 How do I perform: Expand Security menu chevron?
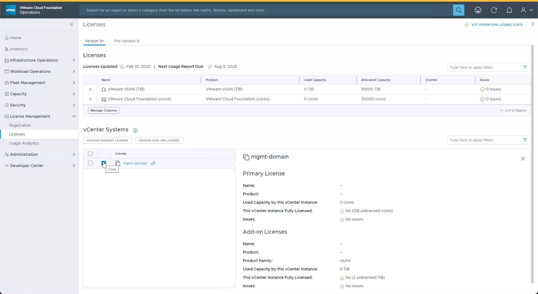pos(74,105)
